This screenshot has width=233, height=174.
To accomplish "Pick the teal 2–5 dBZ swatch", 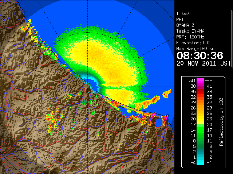I will (x=200, y=152).
